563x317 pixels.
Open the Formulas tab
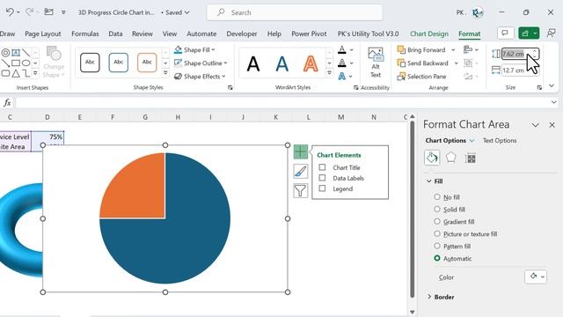(85, 33)
